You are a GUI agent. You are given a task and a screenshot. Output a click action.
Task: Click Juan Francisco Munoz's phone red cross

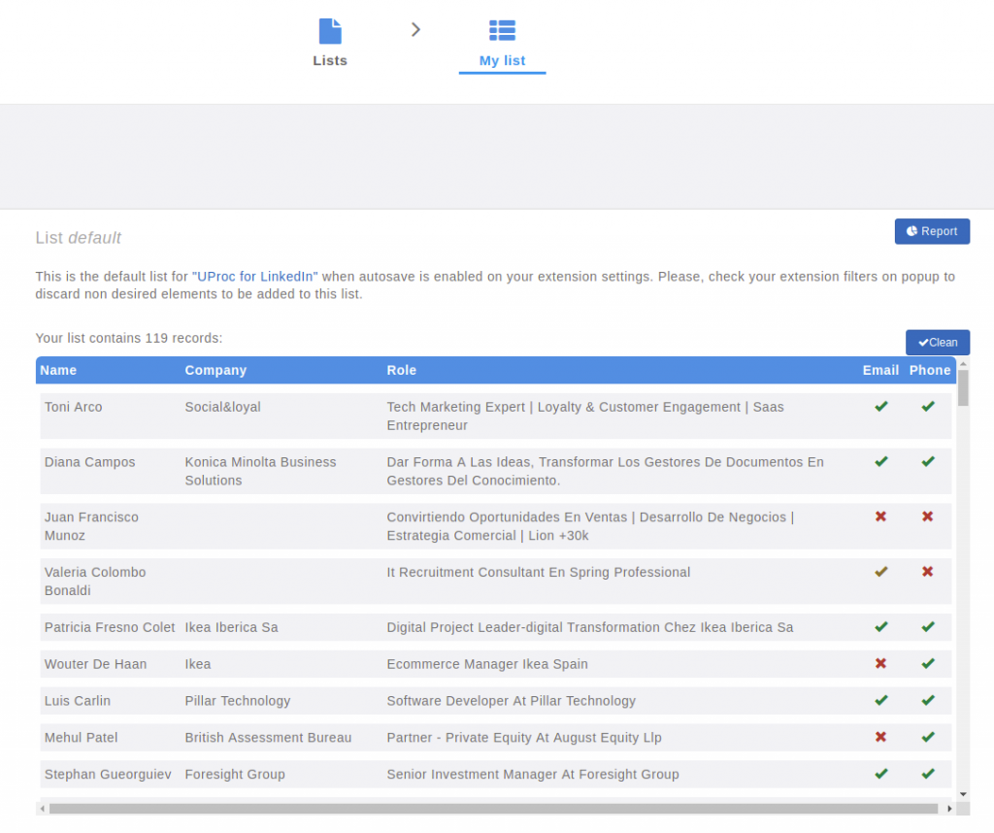(x=927, y=516)
